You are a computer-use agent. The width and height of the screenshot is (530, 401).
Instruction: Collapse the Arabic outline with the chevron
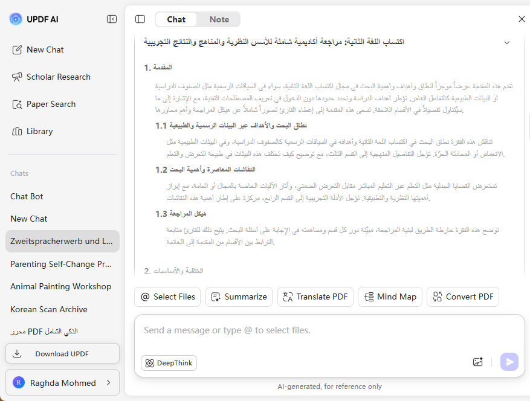506,42
